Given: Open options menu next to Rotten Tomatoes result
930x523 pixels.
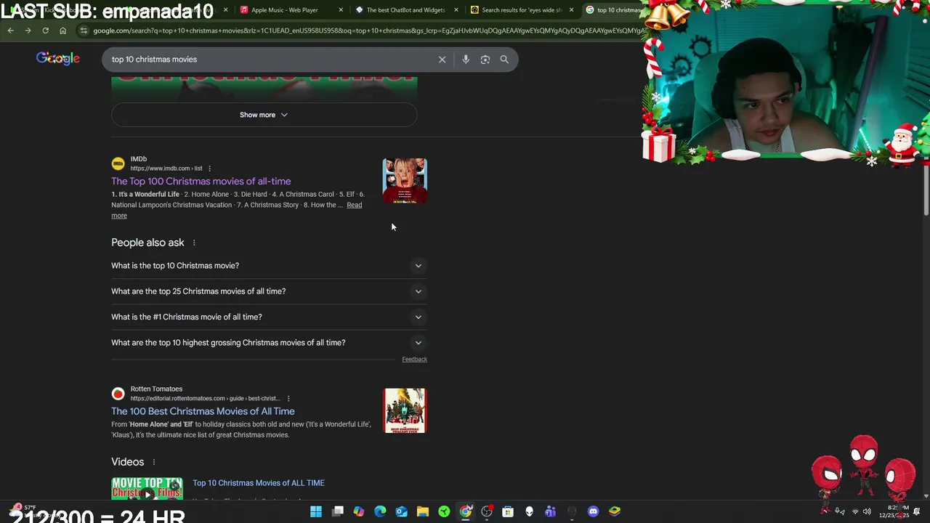Looking at the screenshot, I should (x=288, y=399).
